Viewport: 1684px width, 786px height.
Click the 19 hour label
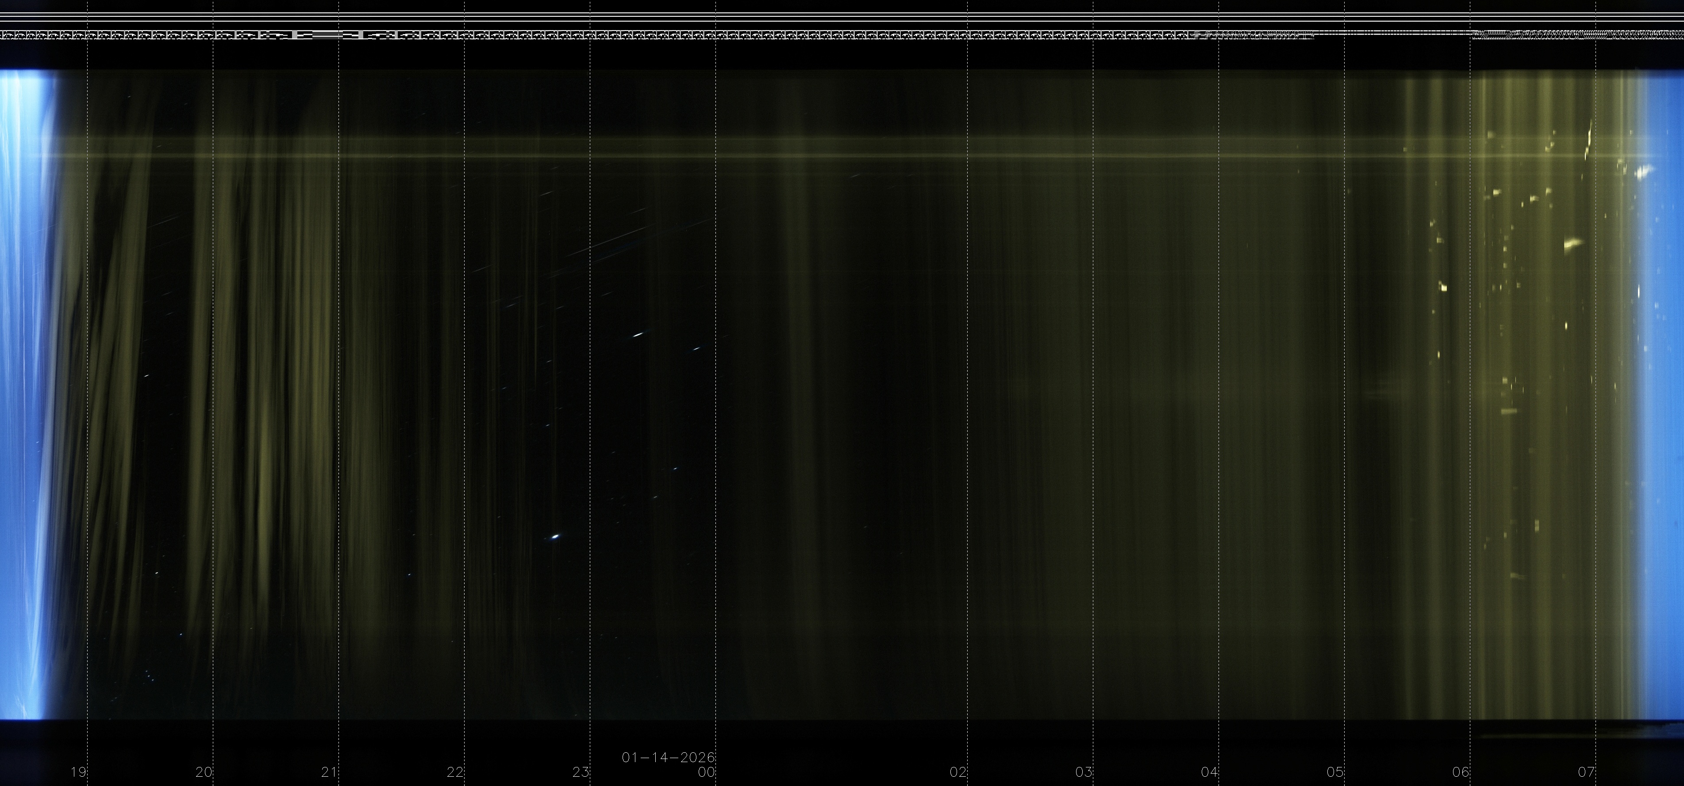[78, 772]
